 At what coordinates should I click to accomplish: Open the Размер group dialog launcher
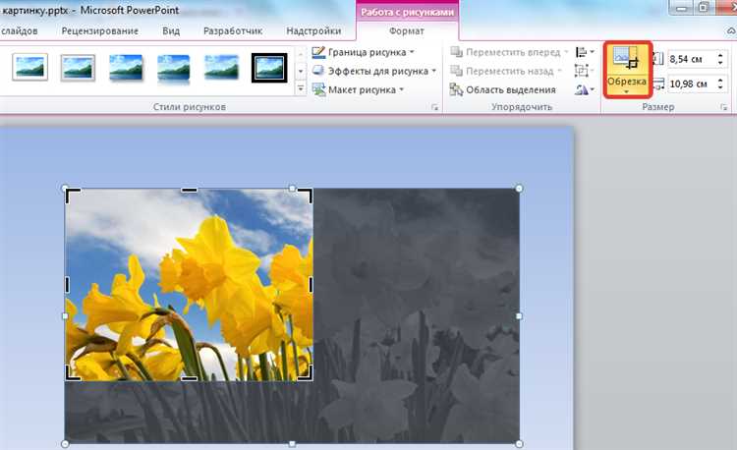click(x=723, y=107)
